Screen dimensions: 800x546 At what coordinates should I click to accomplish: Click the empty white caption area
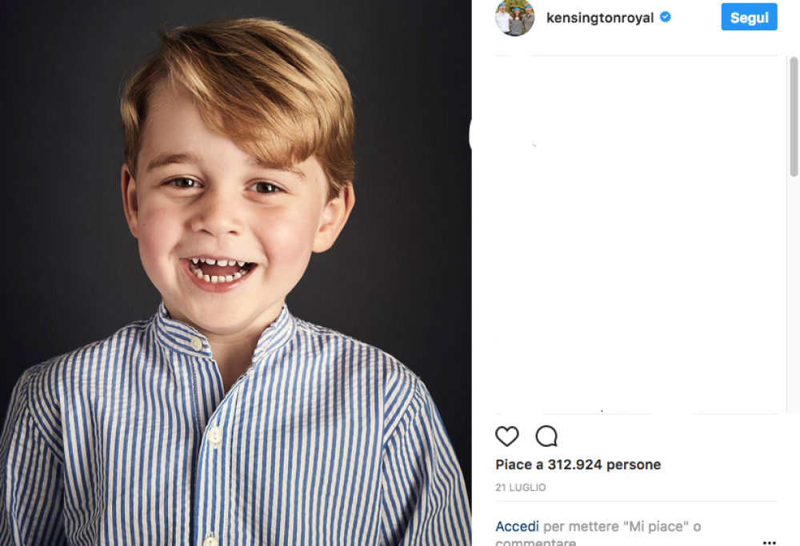632,240
